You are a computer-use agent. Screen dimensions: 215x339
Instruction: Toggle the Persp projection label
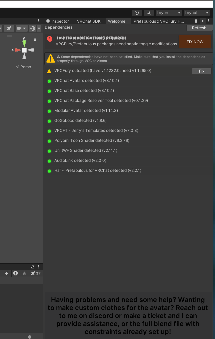pos(23,67)
